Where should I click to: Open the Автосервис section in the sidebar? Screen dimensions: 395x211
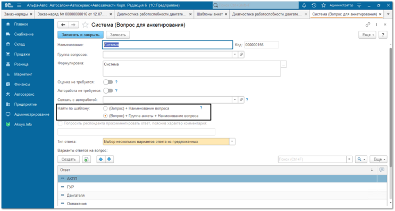click(24, 94)
